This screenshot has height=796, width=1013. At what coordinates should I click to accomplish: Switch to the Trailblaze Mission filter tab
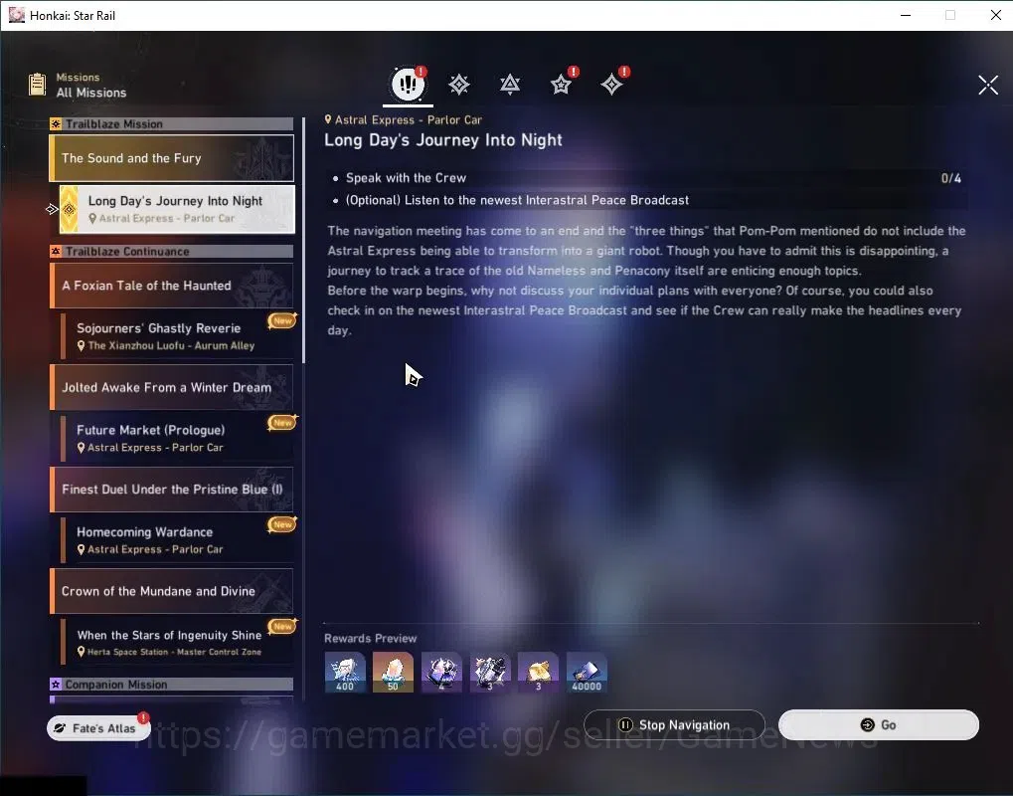click(x=458, y=84)
